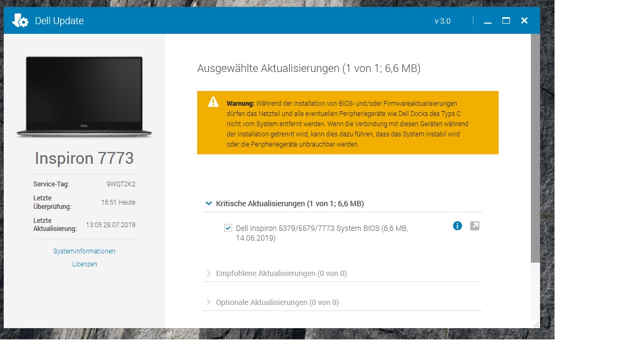Viewport: 619px width, 348px height.
Task: Expand Empfohlene Aktualisierungen section
Action: [x=209, y=273]
